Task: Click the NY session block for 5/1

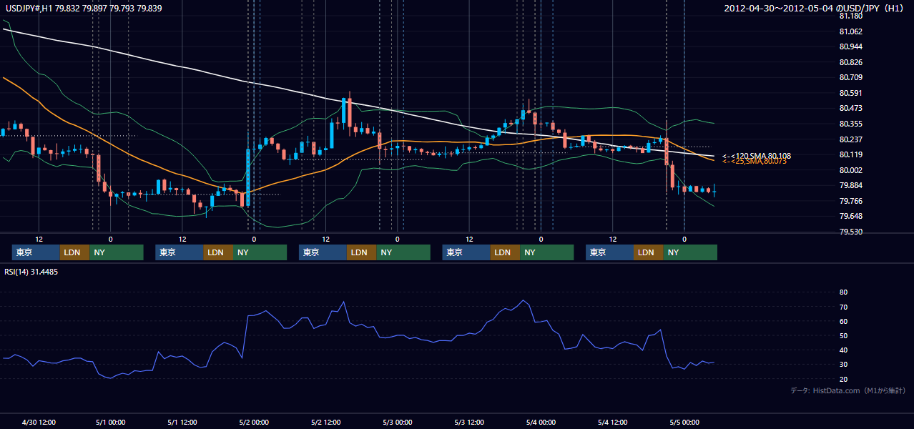Action: [x=260, y=252]
